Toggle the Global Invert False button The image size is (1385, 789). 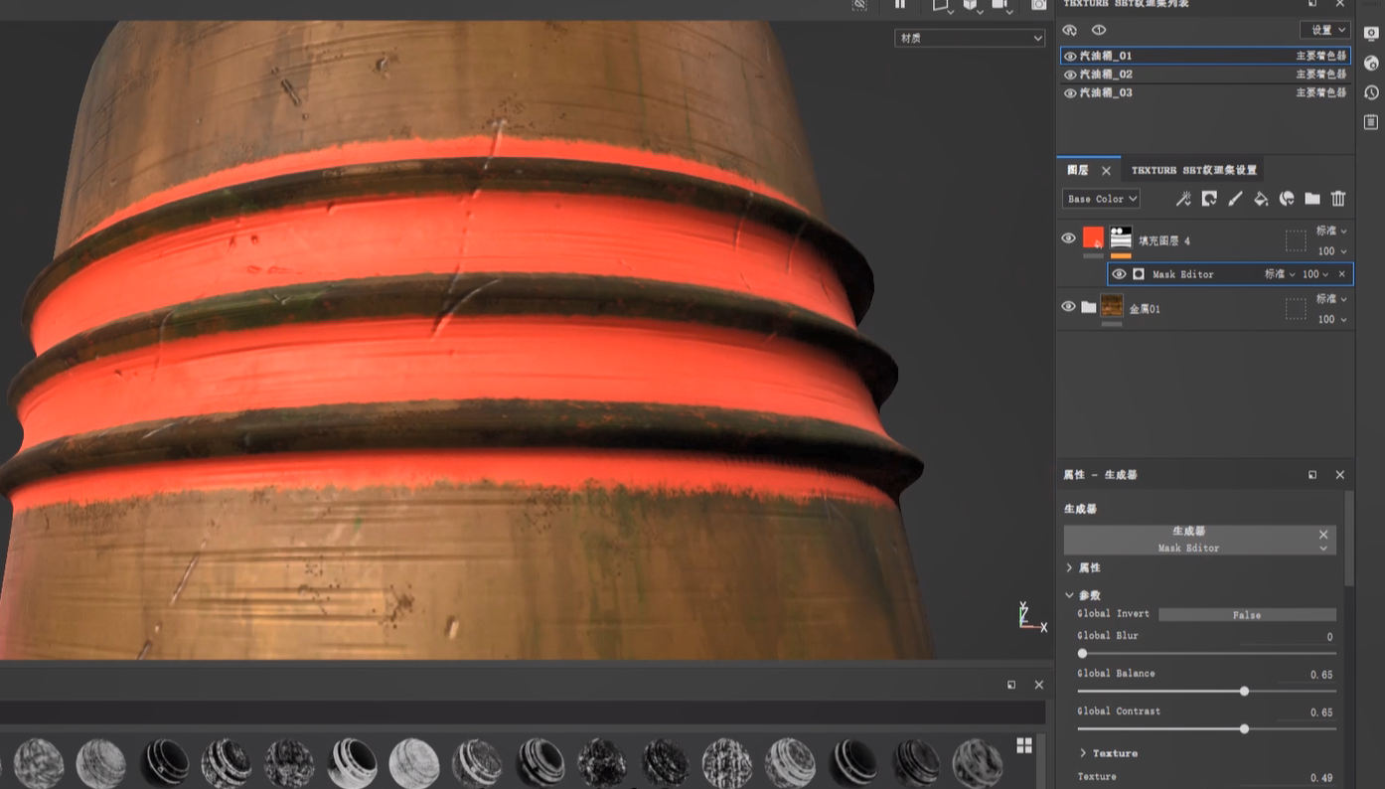1246,615
